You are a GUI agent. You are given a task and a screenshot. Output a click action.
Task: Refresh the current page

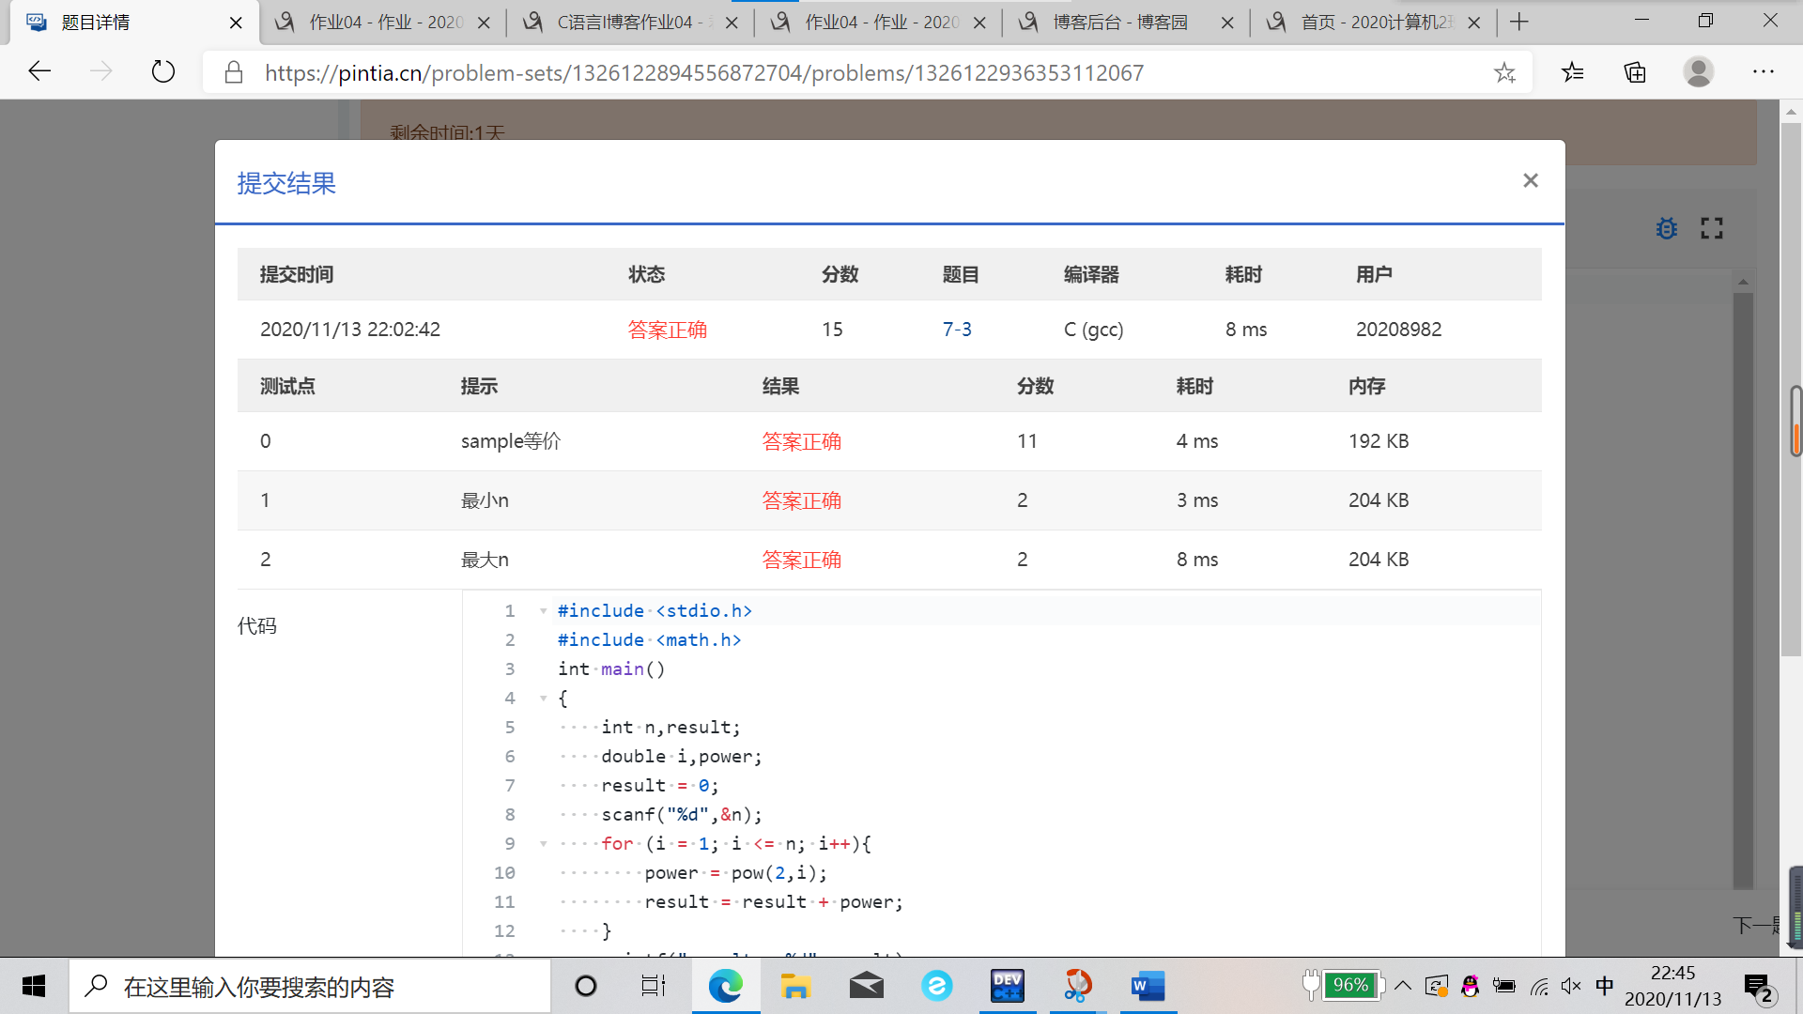pos(162,72)
